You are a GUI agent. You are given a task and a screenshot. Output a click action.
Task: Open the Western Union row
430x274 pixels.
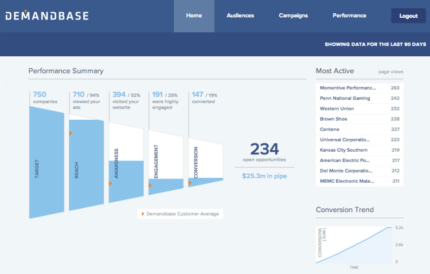[x=360, y=109]
